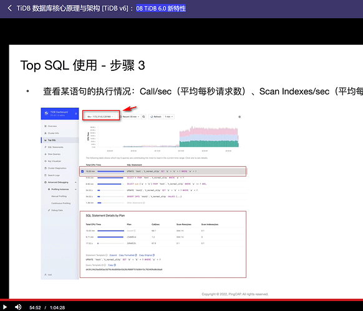Click the magnifier zoom icon beside time range
Screen dimensions: 363x311
[143, 116]
